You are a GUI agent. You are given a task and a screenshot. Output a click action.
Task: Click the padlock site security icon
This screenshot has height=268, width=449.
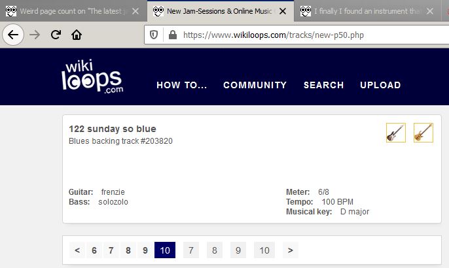pyautogui.click(x=172, y=35)
